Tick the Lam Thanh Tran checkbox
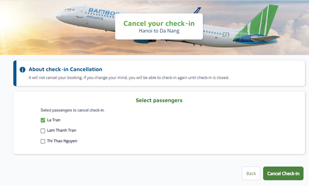This screenshot has height=186, width=309. 43,131
